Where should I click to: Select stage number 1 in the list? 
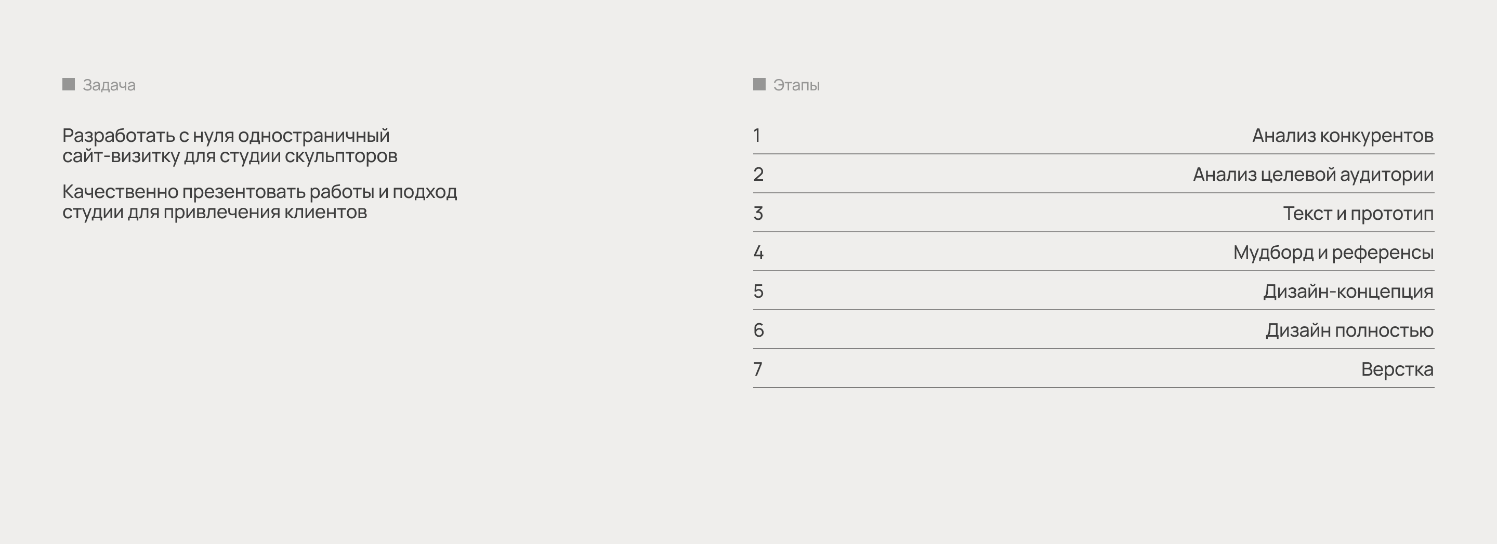757,136
